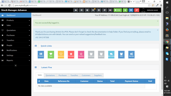Open File Explorer from the taskbar
Screen dimensions: 171x96
point(167,18)
